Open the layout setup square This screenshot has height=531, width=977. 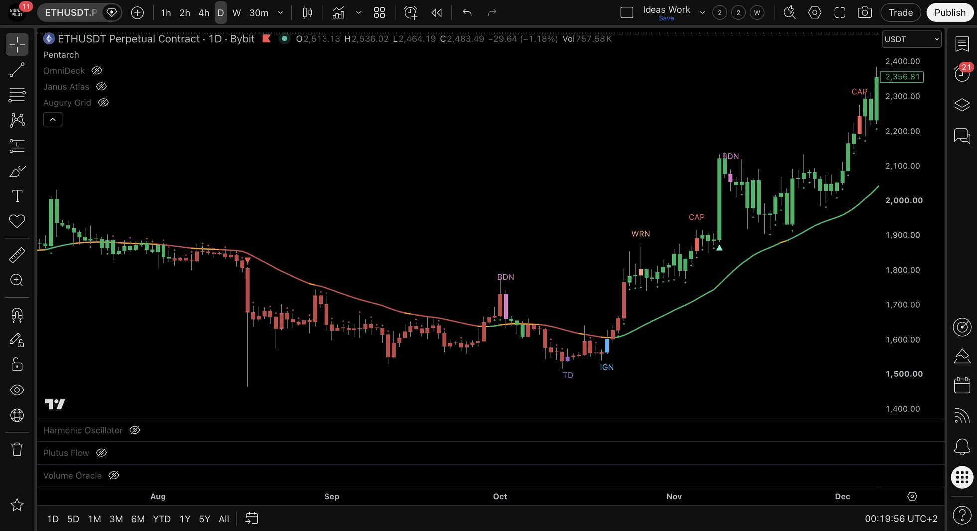(627, 13)
